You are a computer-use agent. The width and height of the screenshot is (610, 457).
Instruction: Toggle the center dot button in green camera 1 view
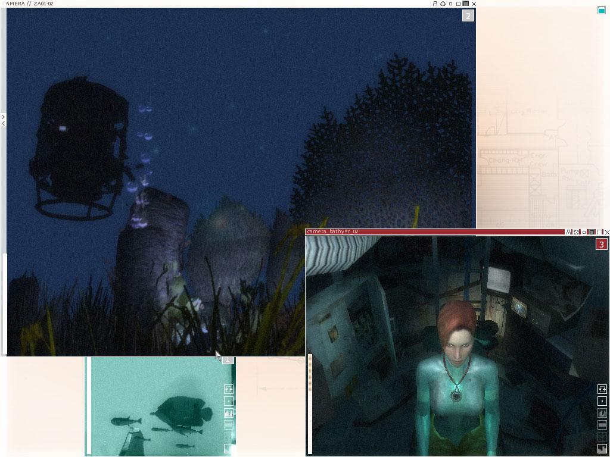(228, 401)
